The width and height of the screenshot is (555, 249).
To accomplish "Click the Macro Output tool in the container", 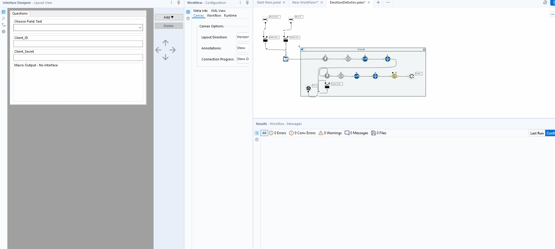I will (412, 76).
